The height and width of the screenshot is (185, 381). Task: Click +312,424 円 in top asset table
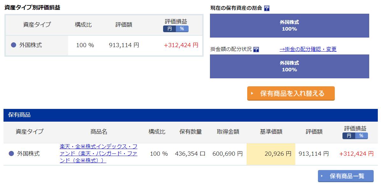[181, 45]
